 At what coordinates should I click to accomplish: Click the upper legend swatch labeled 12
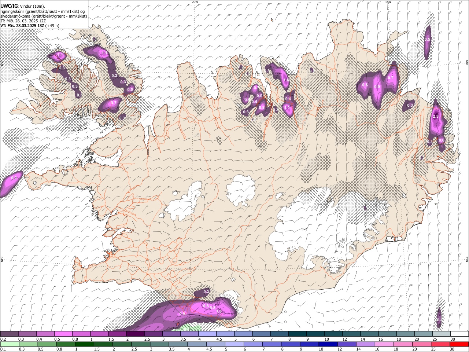click(351, 334)
